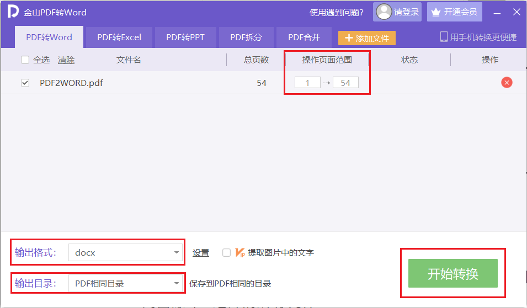Click the 清除 link
The image size is (527, 308).
click(x=66, y=60)
